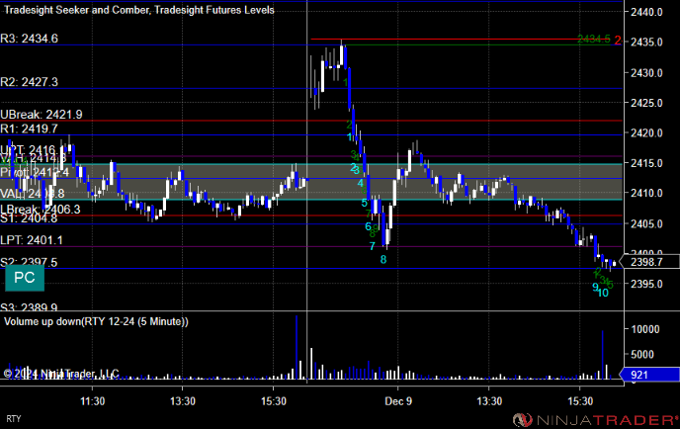Select the 'R1: 2419.7' level label

[x=29, y=129]
